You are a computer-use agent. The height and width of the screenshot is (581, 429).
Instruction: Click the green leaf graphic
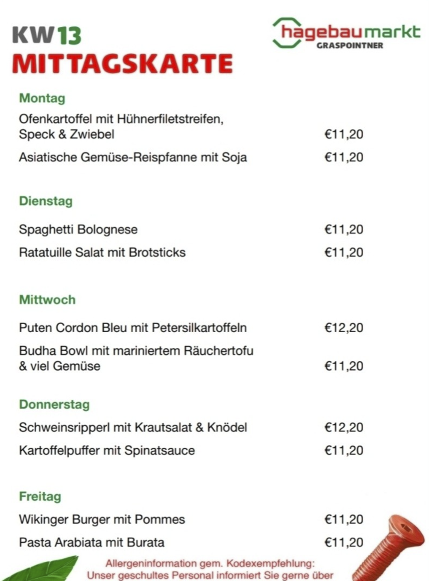pos(45,570)
